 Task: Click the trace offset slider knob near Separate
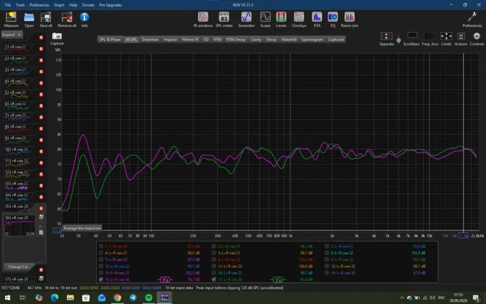click(x=399, y=41)
